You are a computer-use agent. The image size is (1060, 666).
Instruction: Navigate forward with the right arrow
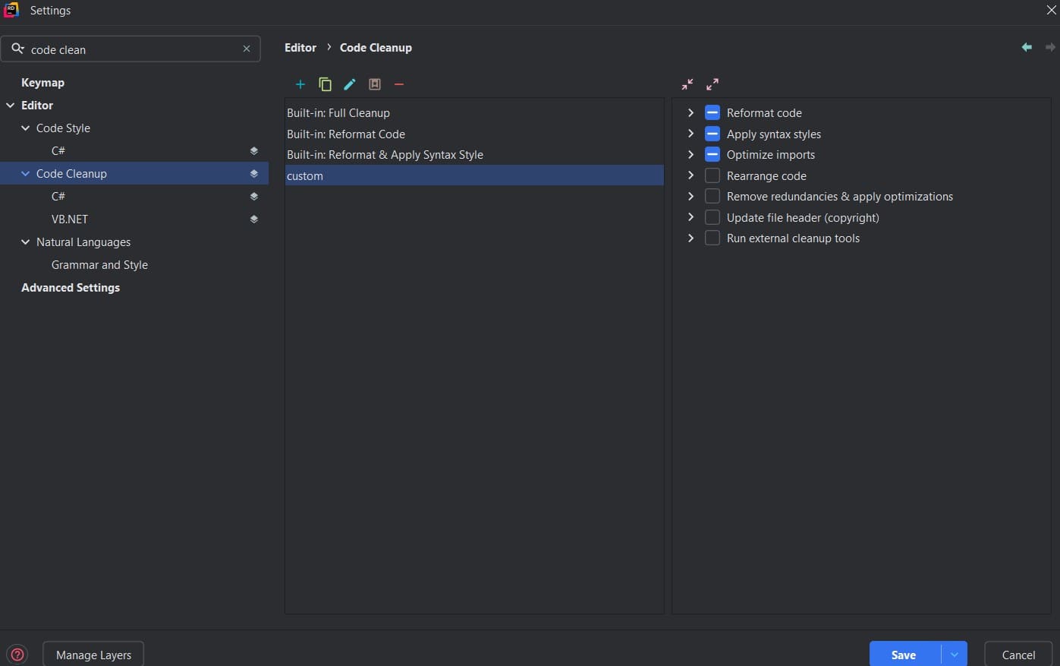click(1050, 47)
